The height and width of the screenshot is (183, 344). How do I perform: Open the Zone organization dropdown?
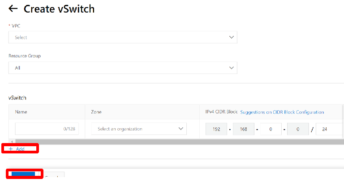(139, 129)
